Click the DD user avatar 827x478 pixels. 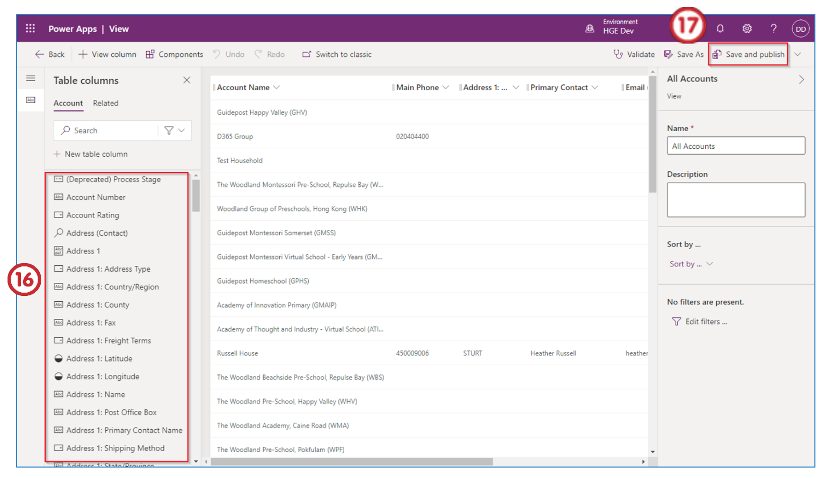800,29
